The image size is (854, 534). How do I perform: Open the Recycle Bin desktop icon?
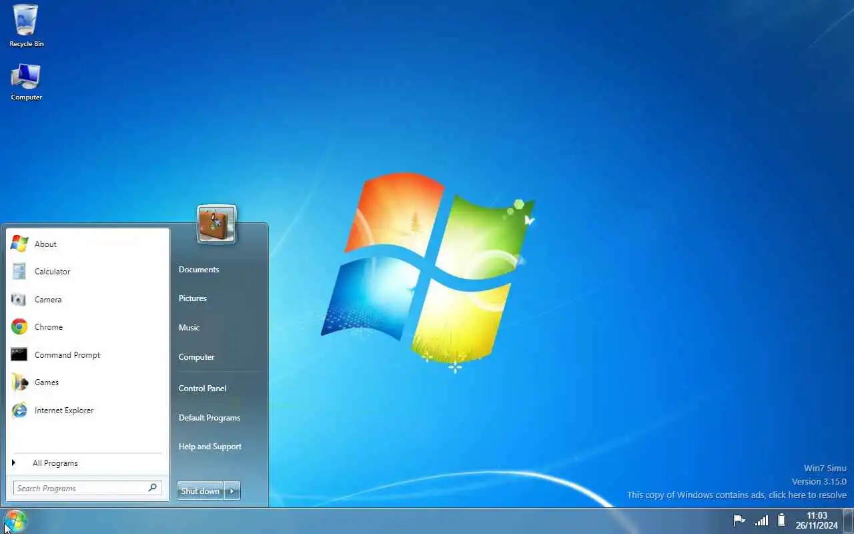26,25
